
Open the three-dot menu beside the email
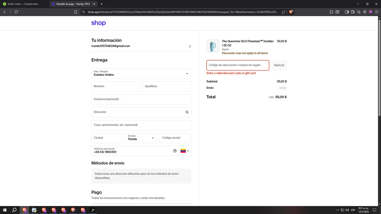tap(190, 46)
